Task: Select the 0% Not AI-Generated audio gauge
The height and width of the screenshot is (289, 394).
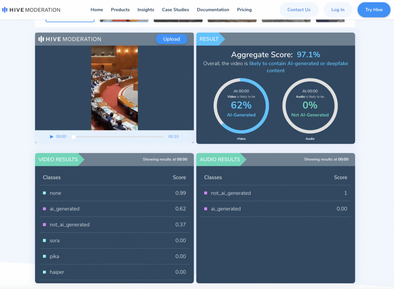Action: click(310, 106)
